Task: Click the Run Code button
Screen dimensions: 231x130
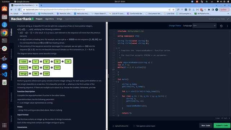Action: (206, 125)
